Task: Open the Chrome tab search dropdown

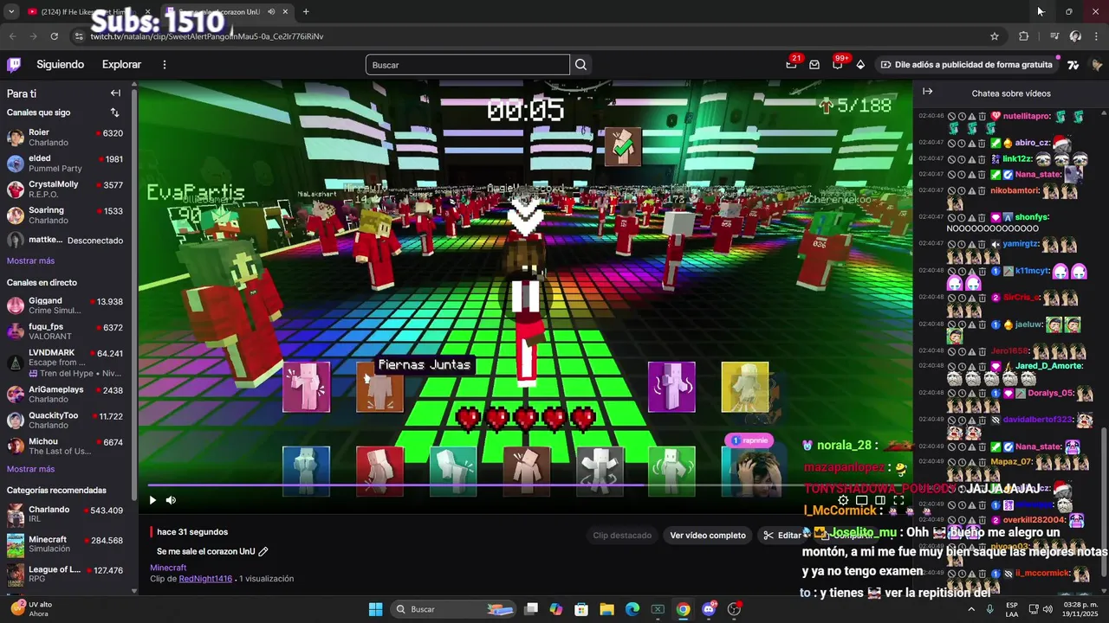Action: (11, 12)
